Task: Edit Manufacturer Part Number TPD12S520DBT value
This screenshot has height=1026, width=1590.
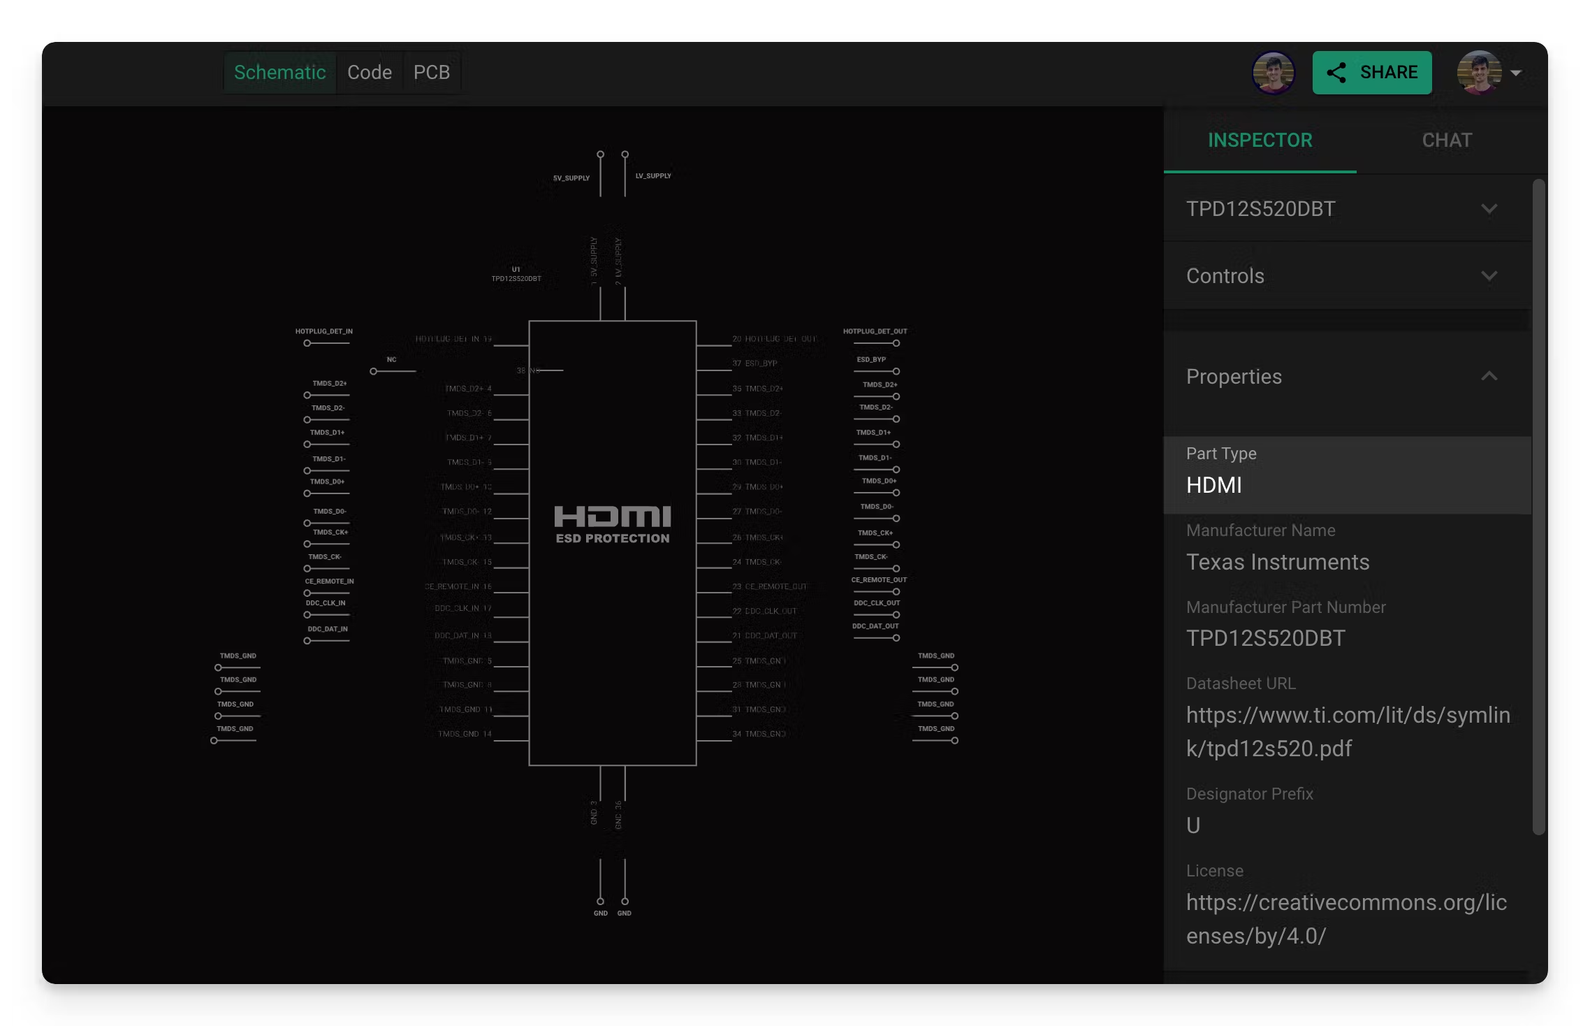Action: [x=1265, y=638]
